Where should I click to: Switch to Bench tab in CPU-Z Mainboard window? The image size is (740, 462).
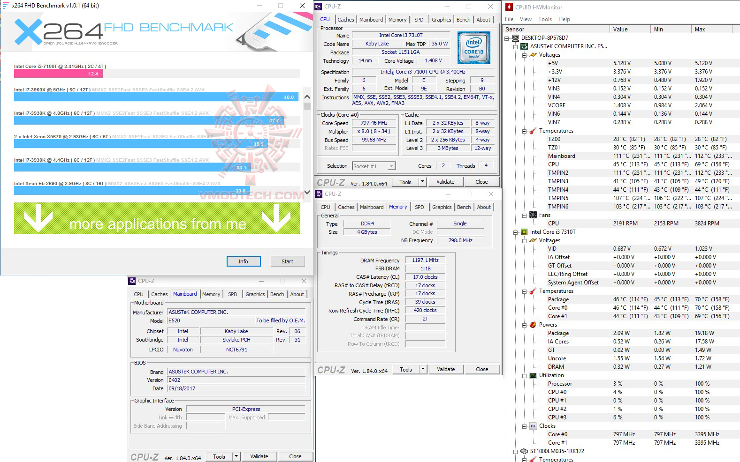click(x=277, y=294)
